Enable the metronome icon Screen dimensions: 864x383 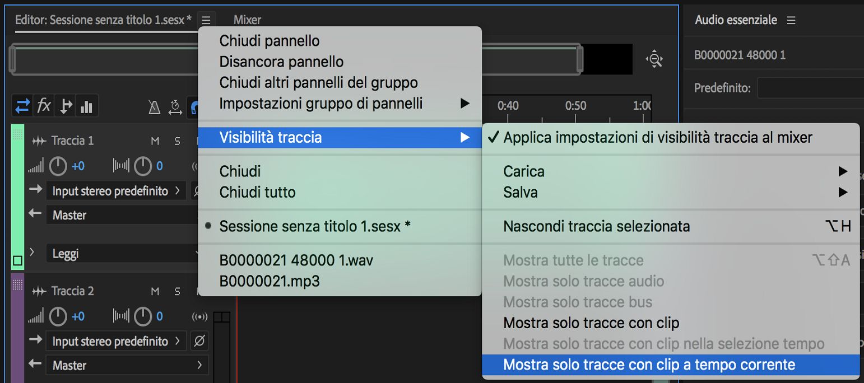(x=154, y=106)
